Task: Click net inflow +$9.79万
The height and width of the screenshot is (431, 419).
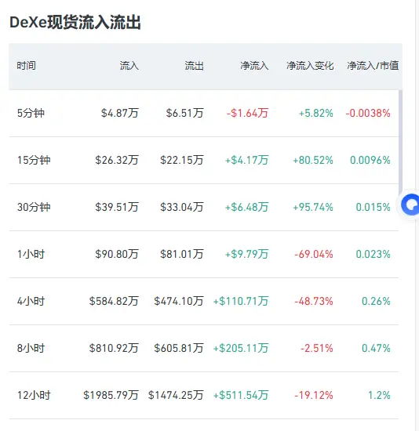Action: [x=246, y=254]
